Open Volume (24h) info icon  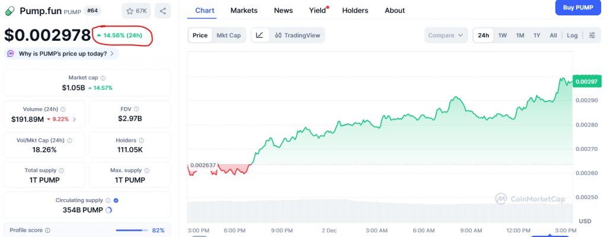click(x=63, y=109)
